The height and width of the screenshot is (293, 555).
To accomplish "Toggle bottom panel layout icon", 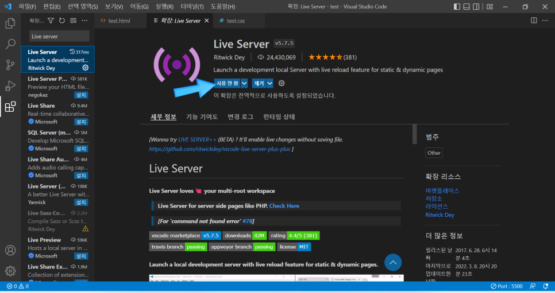I will coord(467,6).
